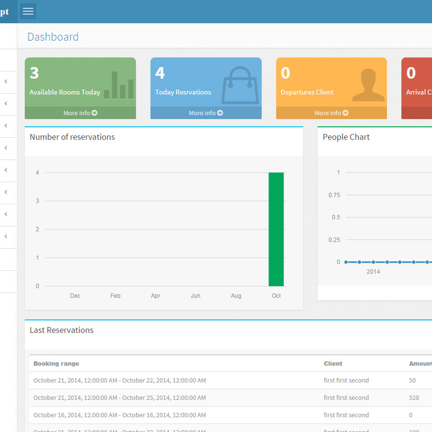432x432 pixels.
Task: Click the Amount column header
Action: click(x=420, y=363)
